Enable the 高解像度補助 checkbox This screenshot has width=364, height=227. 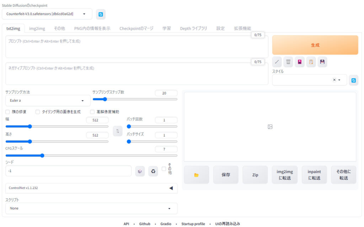pyautogui.click(x=92, y=112)
